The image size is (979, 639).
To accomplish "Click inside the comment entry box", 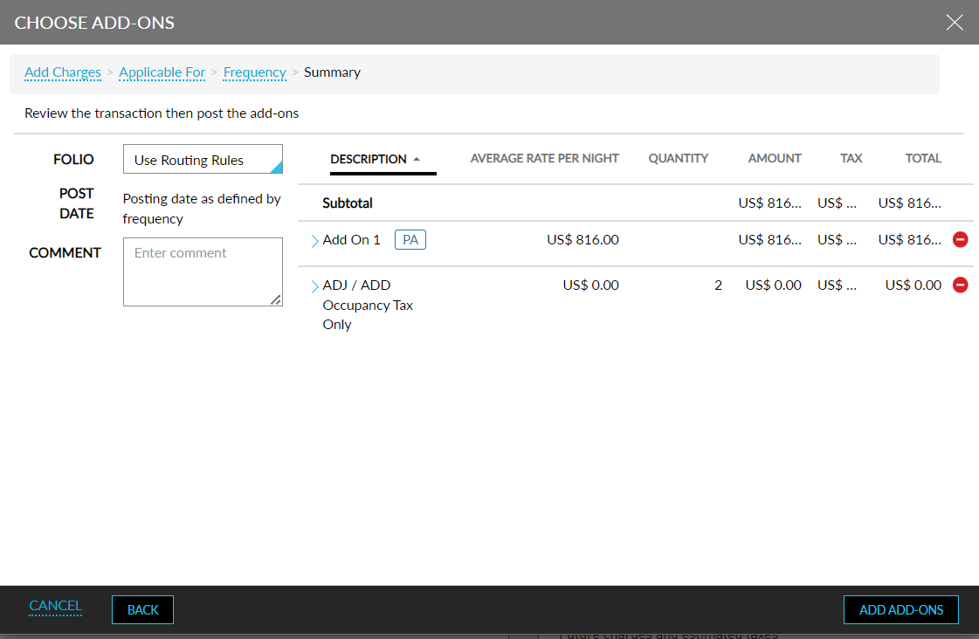I will [x=203, y=271].
